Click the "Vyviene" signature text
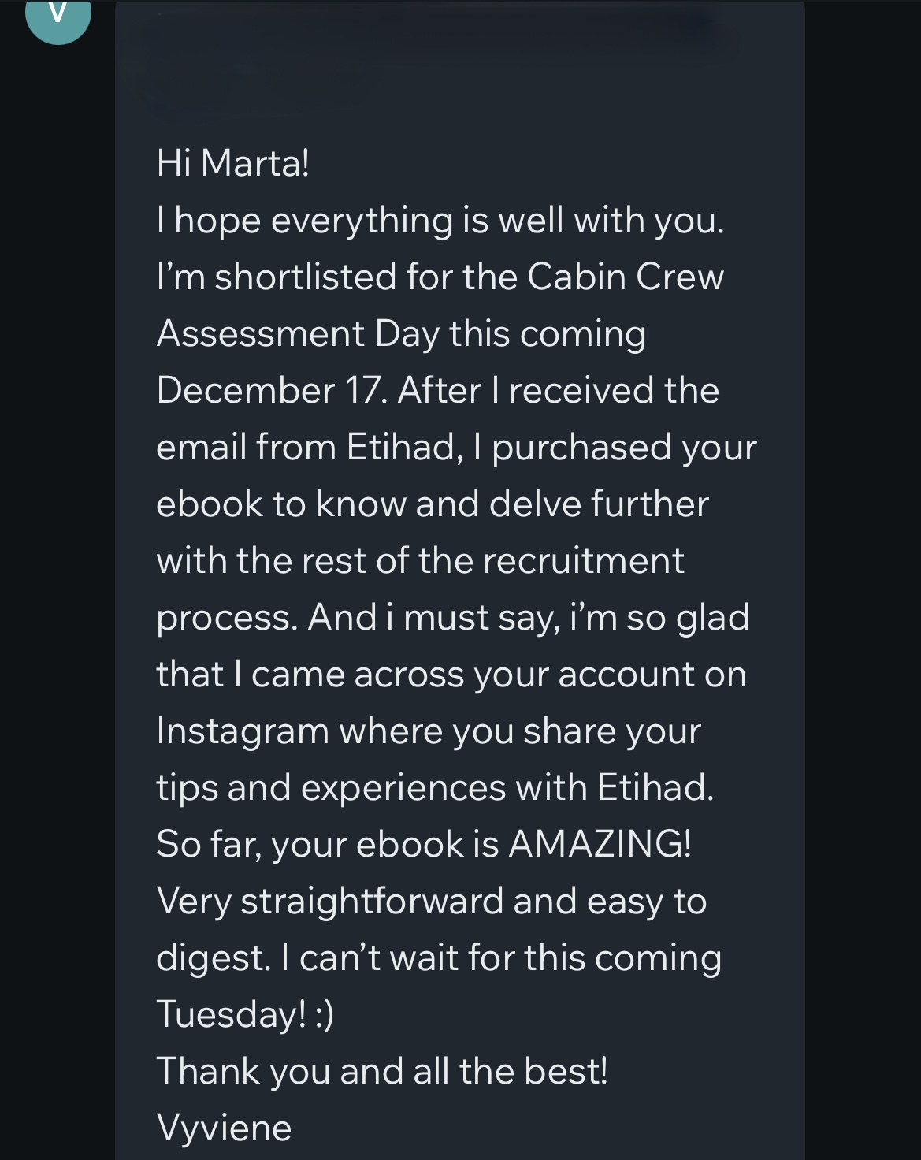This screenshot has height=1160, width=921. pyautogui.click(x=224, y=1128)
